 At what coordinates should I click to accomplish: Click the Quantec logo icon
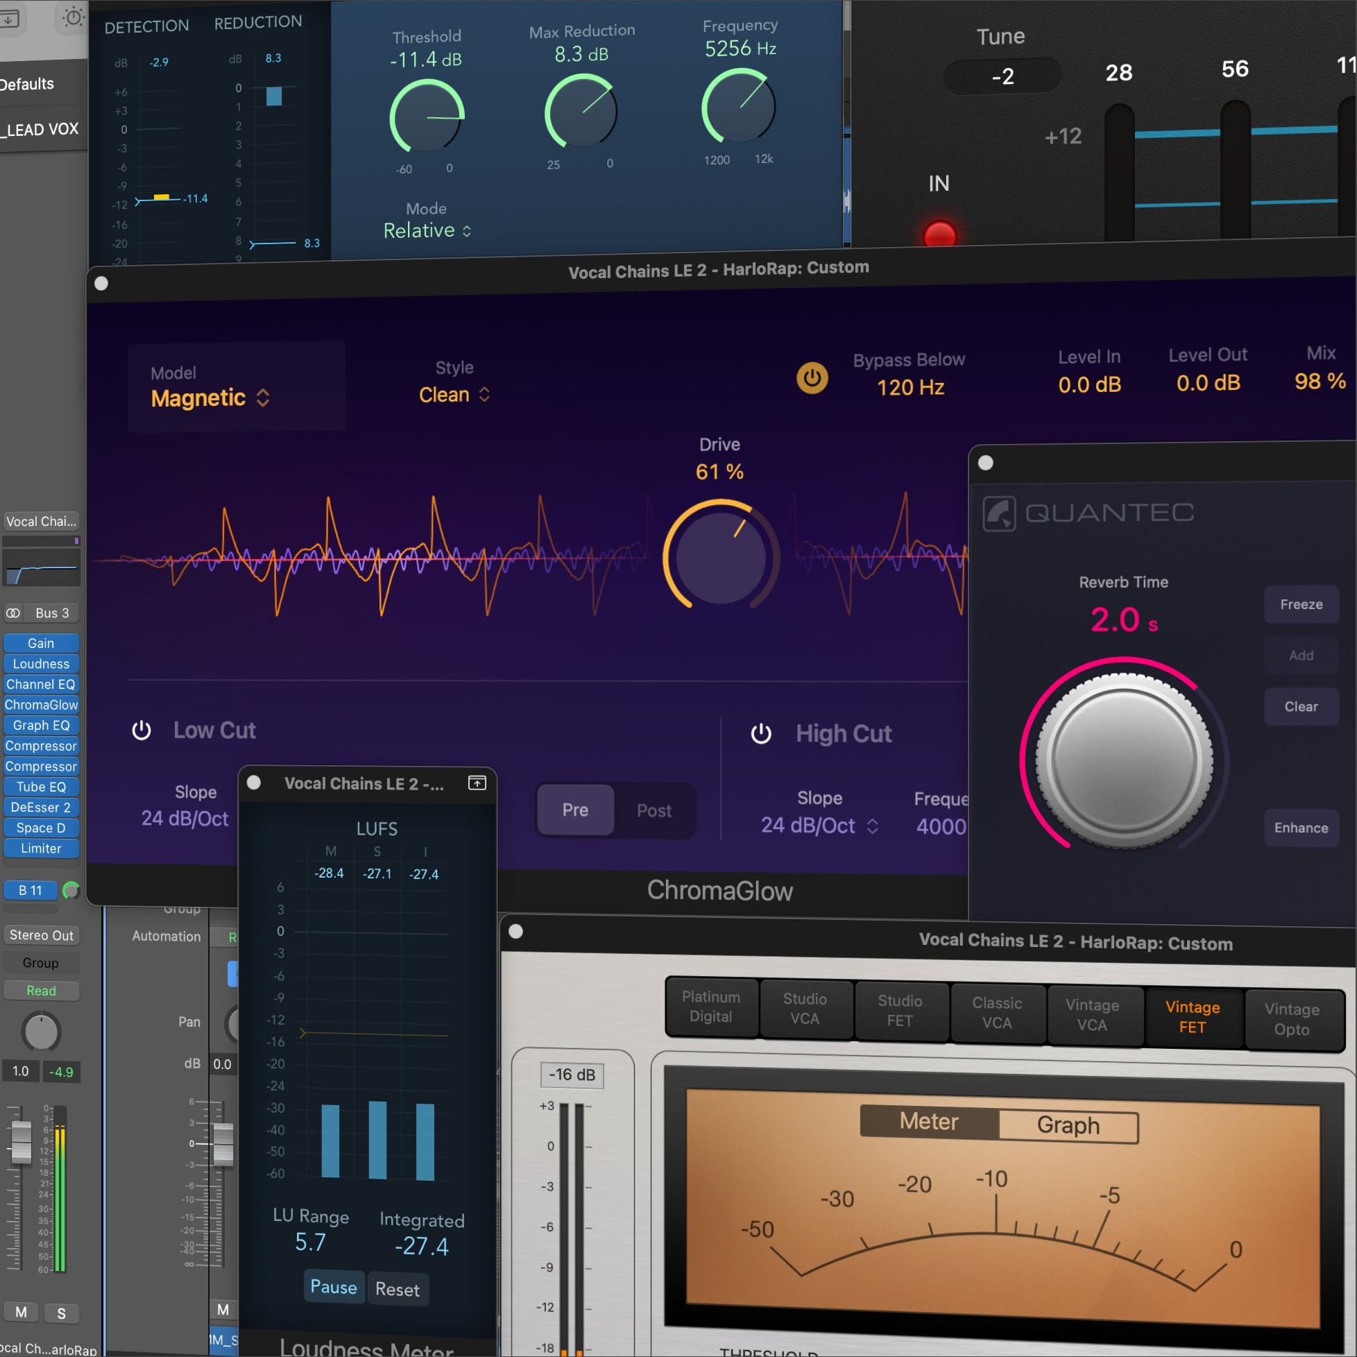[999, 513]
